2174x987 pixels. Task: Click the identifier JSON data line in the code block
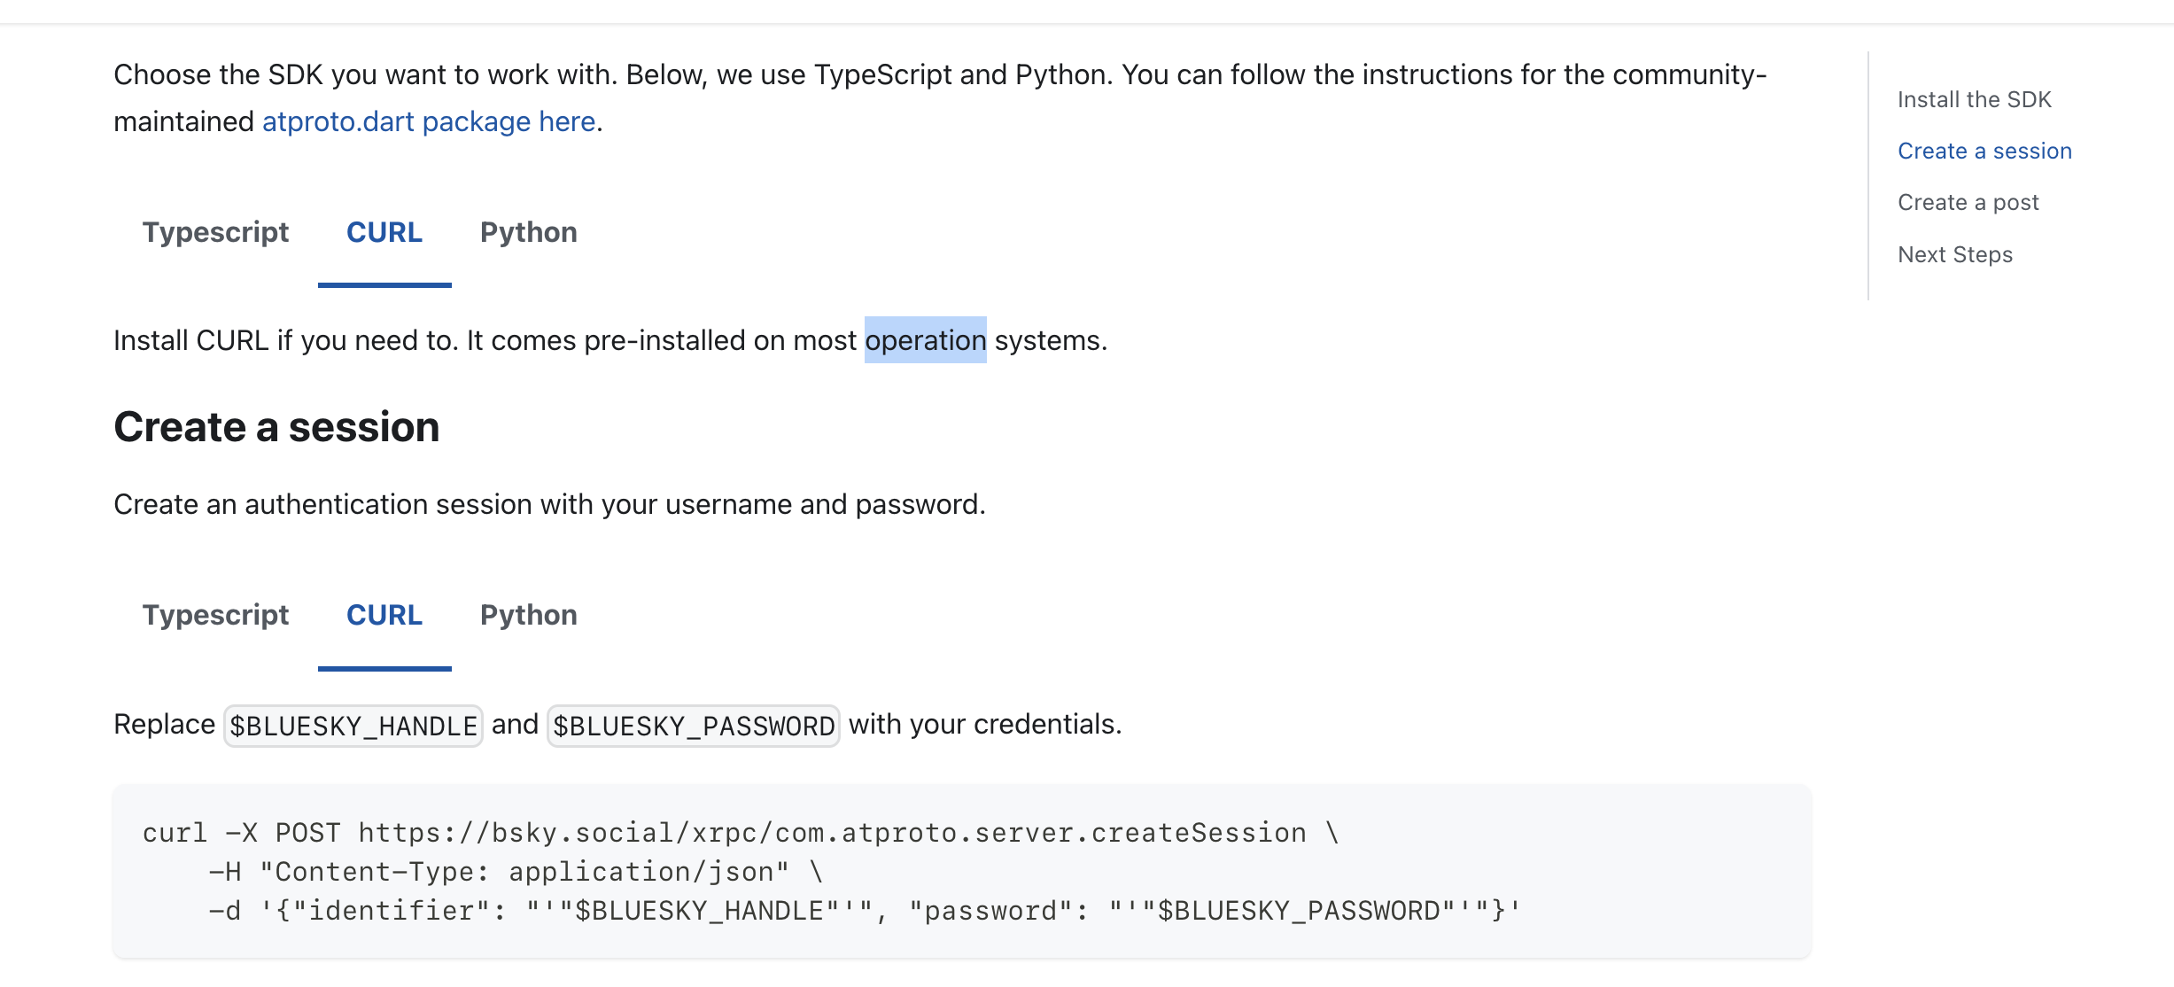(864, 911)
